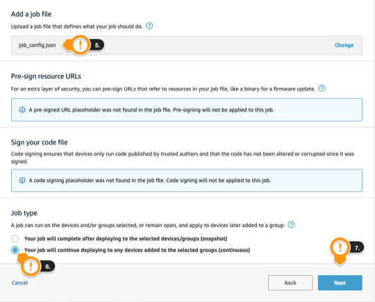
Task: Click orange step 7 exclamation marker
Action: point(340,247)
